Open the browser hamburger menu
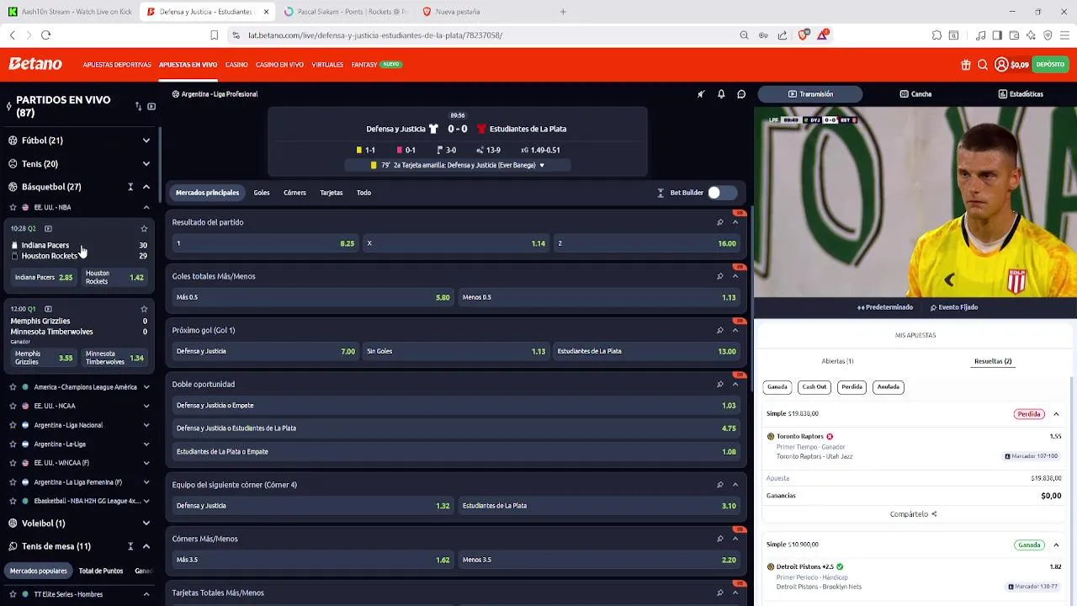The image size is (1077, 606). 1064,35
